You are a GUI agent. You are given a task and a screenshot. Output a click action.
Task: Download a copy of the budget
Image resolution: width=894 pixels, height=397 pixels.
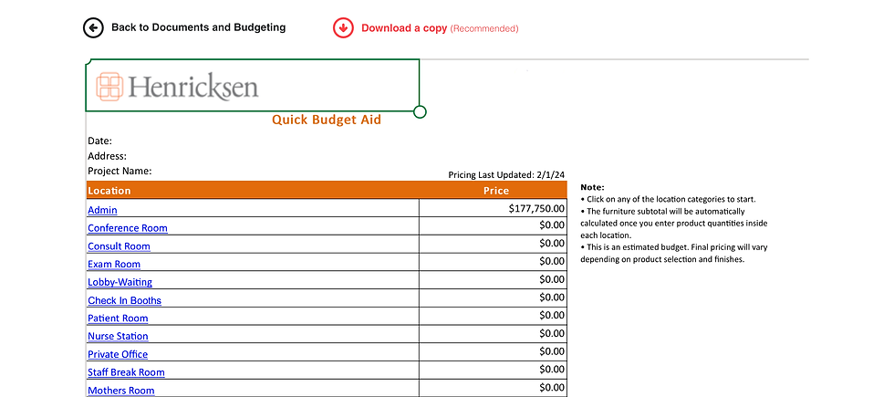pyautogui.click(x=404, y=28)
